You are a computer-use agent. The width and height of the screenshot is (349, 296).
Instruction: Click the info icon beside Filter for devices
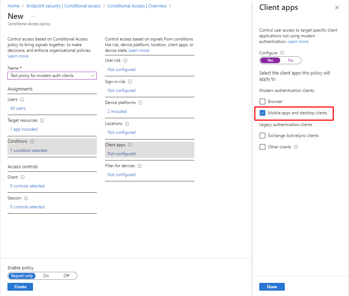[139, 166]
